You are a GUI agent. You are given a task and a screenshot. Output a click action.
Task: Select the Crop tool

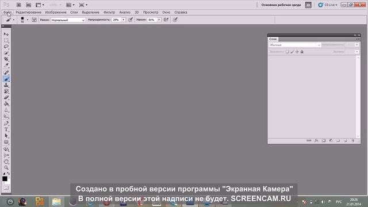tap(6, 59)
